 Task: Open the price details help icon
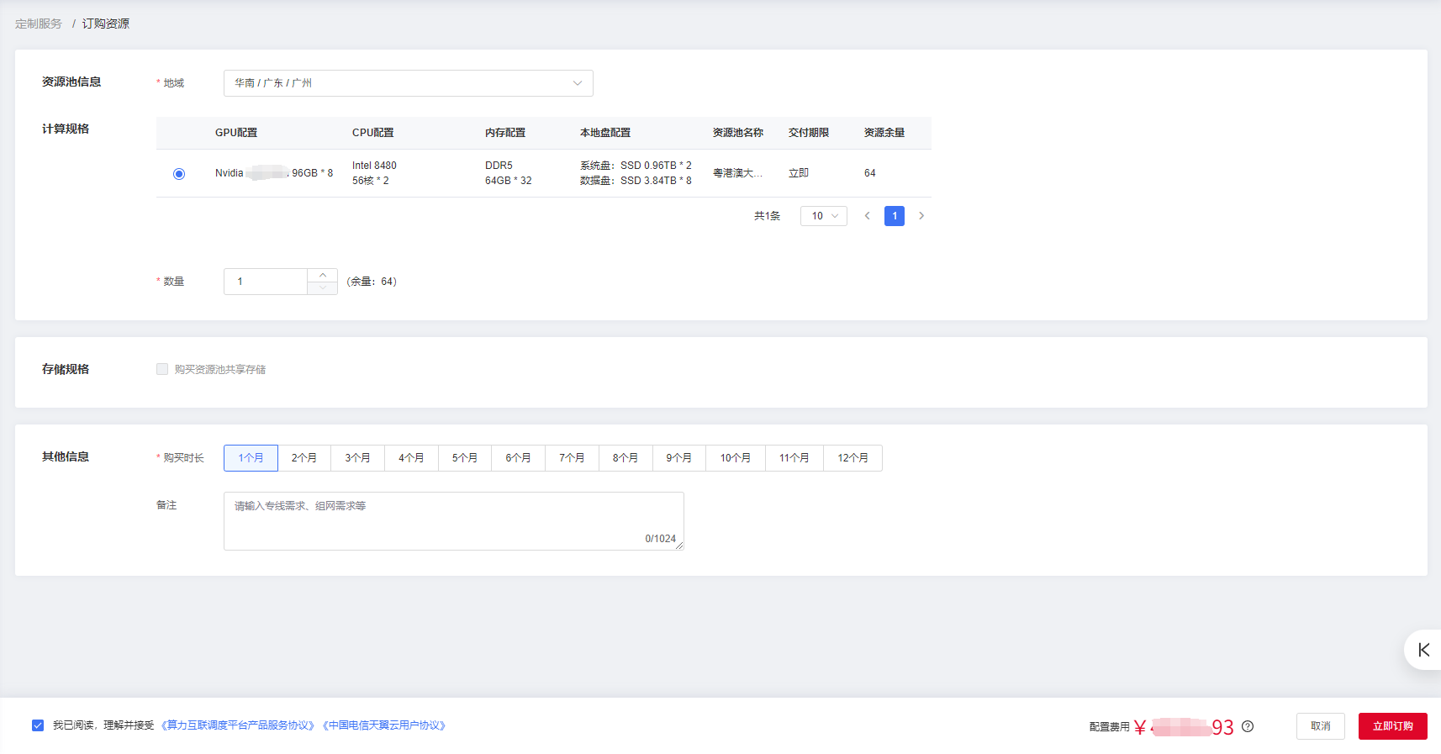(x=1248, y=726)
